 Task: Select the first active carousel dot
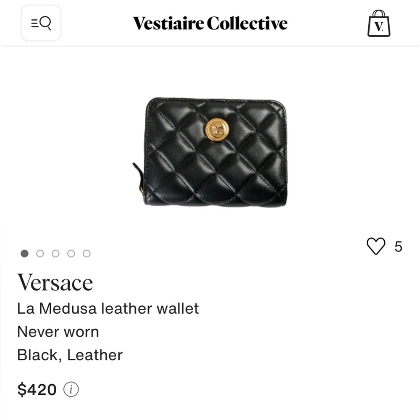[24, 253]
